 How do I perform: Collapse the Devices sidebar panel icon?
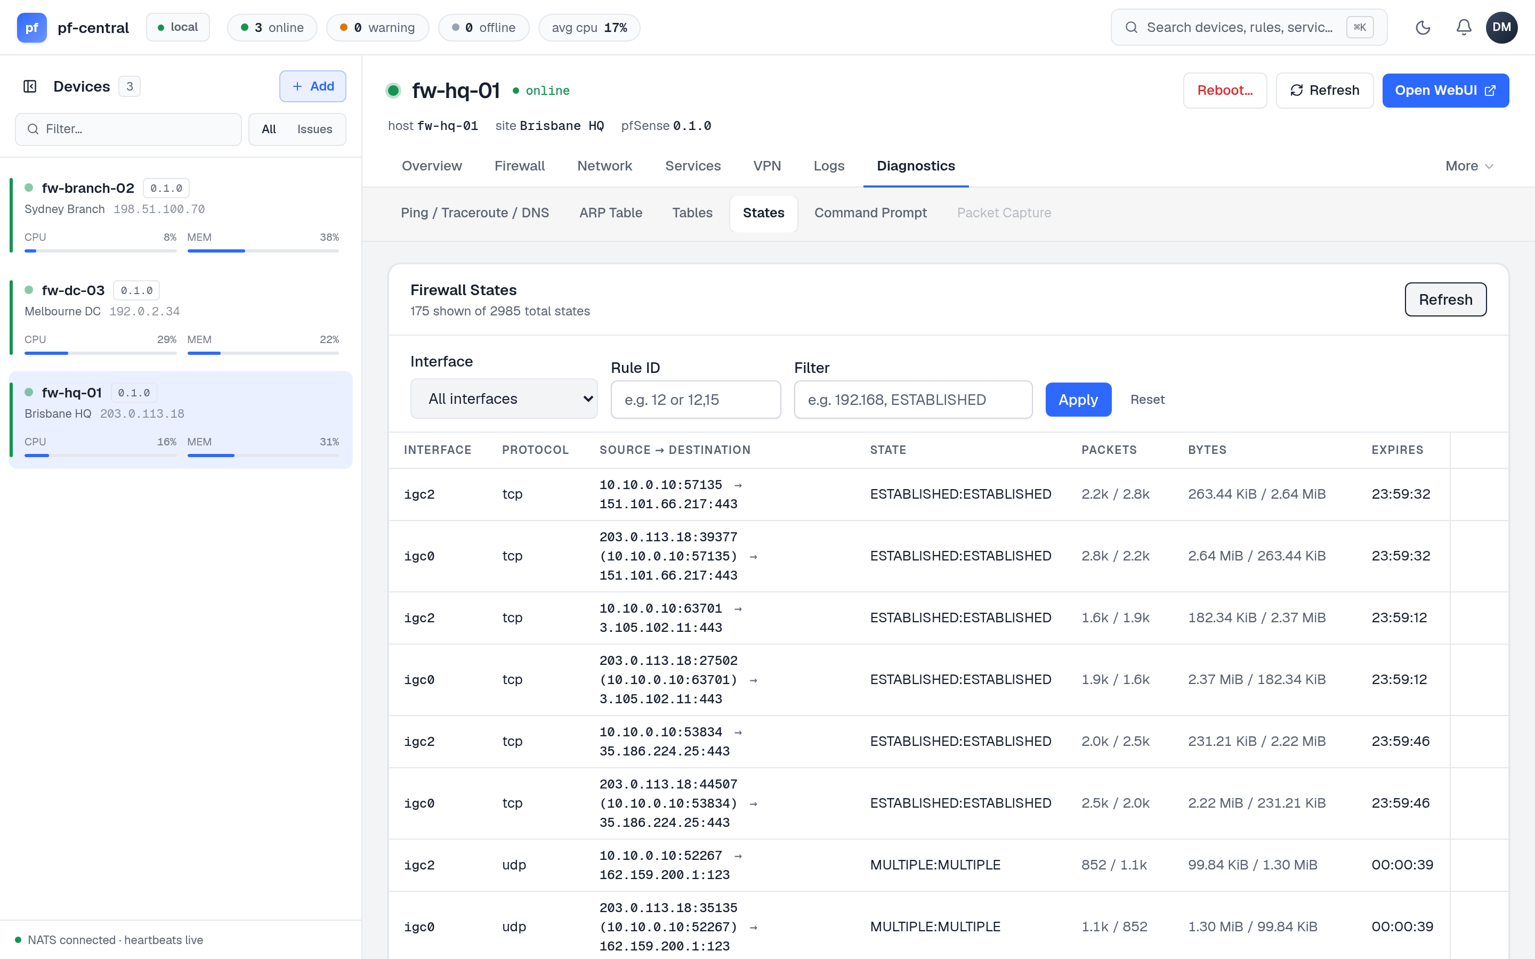tap(30, 86)
